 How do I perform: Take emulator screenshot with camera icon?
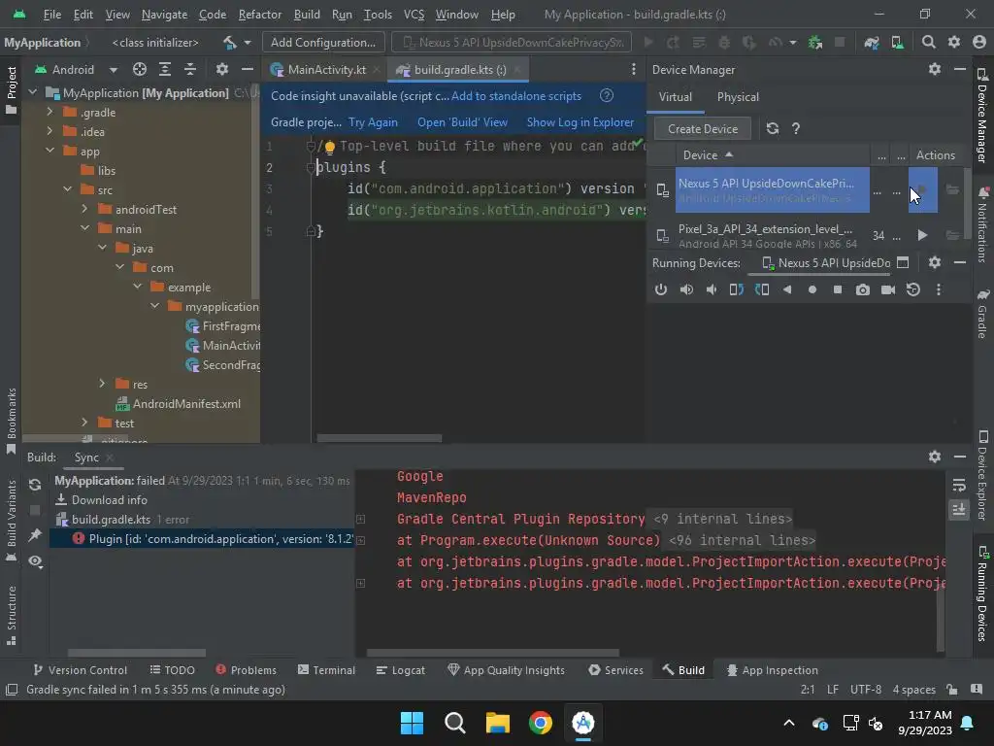point(862,289)
